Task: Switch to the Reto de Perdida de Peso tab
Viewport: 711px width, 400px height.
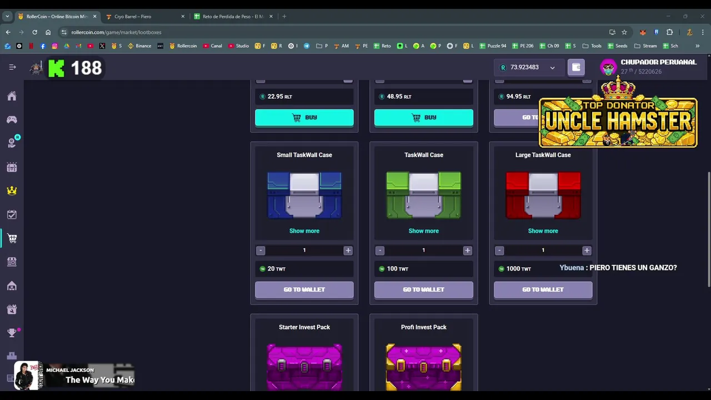Action: (x=233, y=17)
